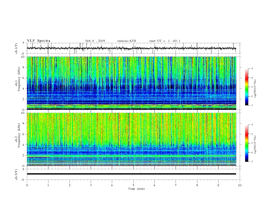270x208 pixels.
Task: Click the '-5' label on ch.1 color bar
Action: coord(251,87)
